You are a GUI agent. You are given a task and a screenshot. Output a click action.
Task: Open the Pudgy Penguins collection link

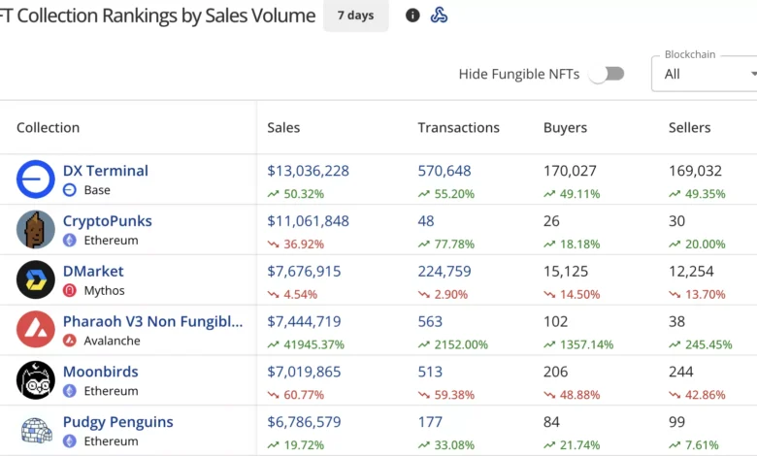[x=118, y=422]
